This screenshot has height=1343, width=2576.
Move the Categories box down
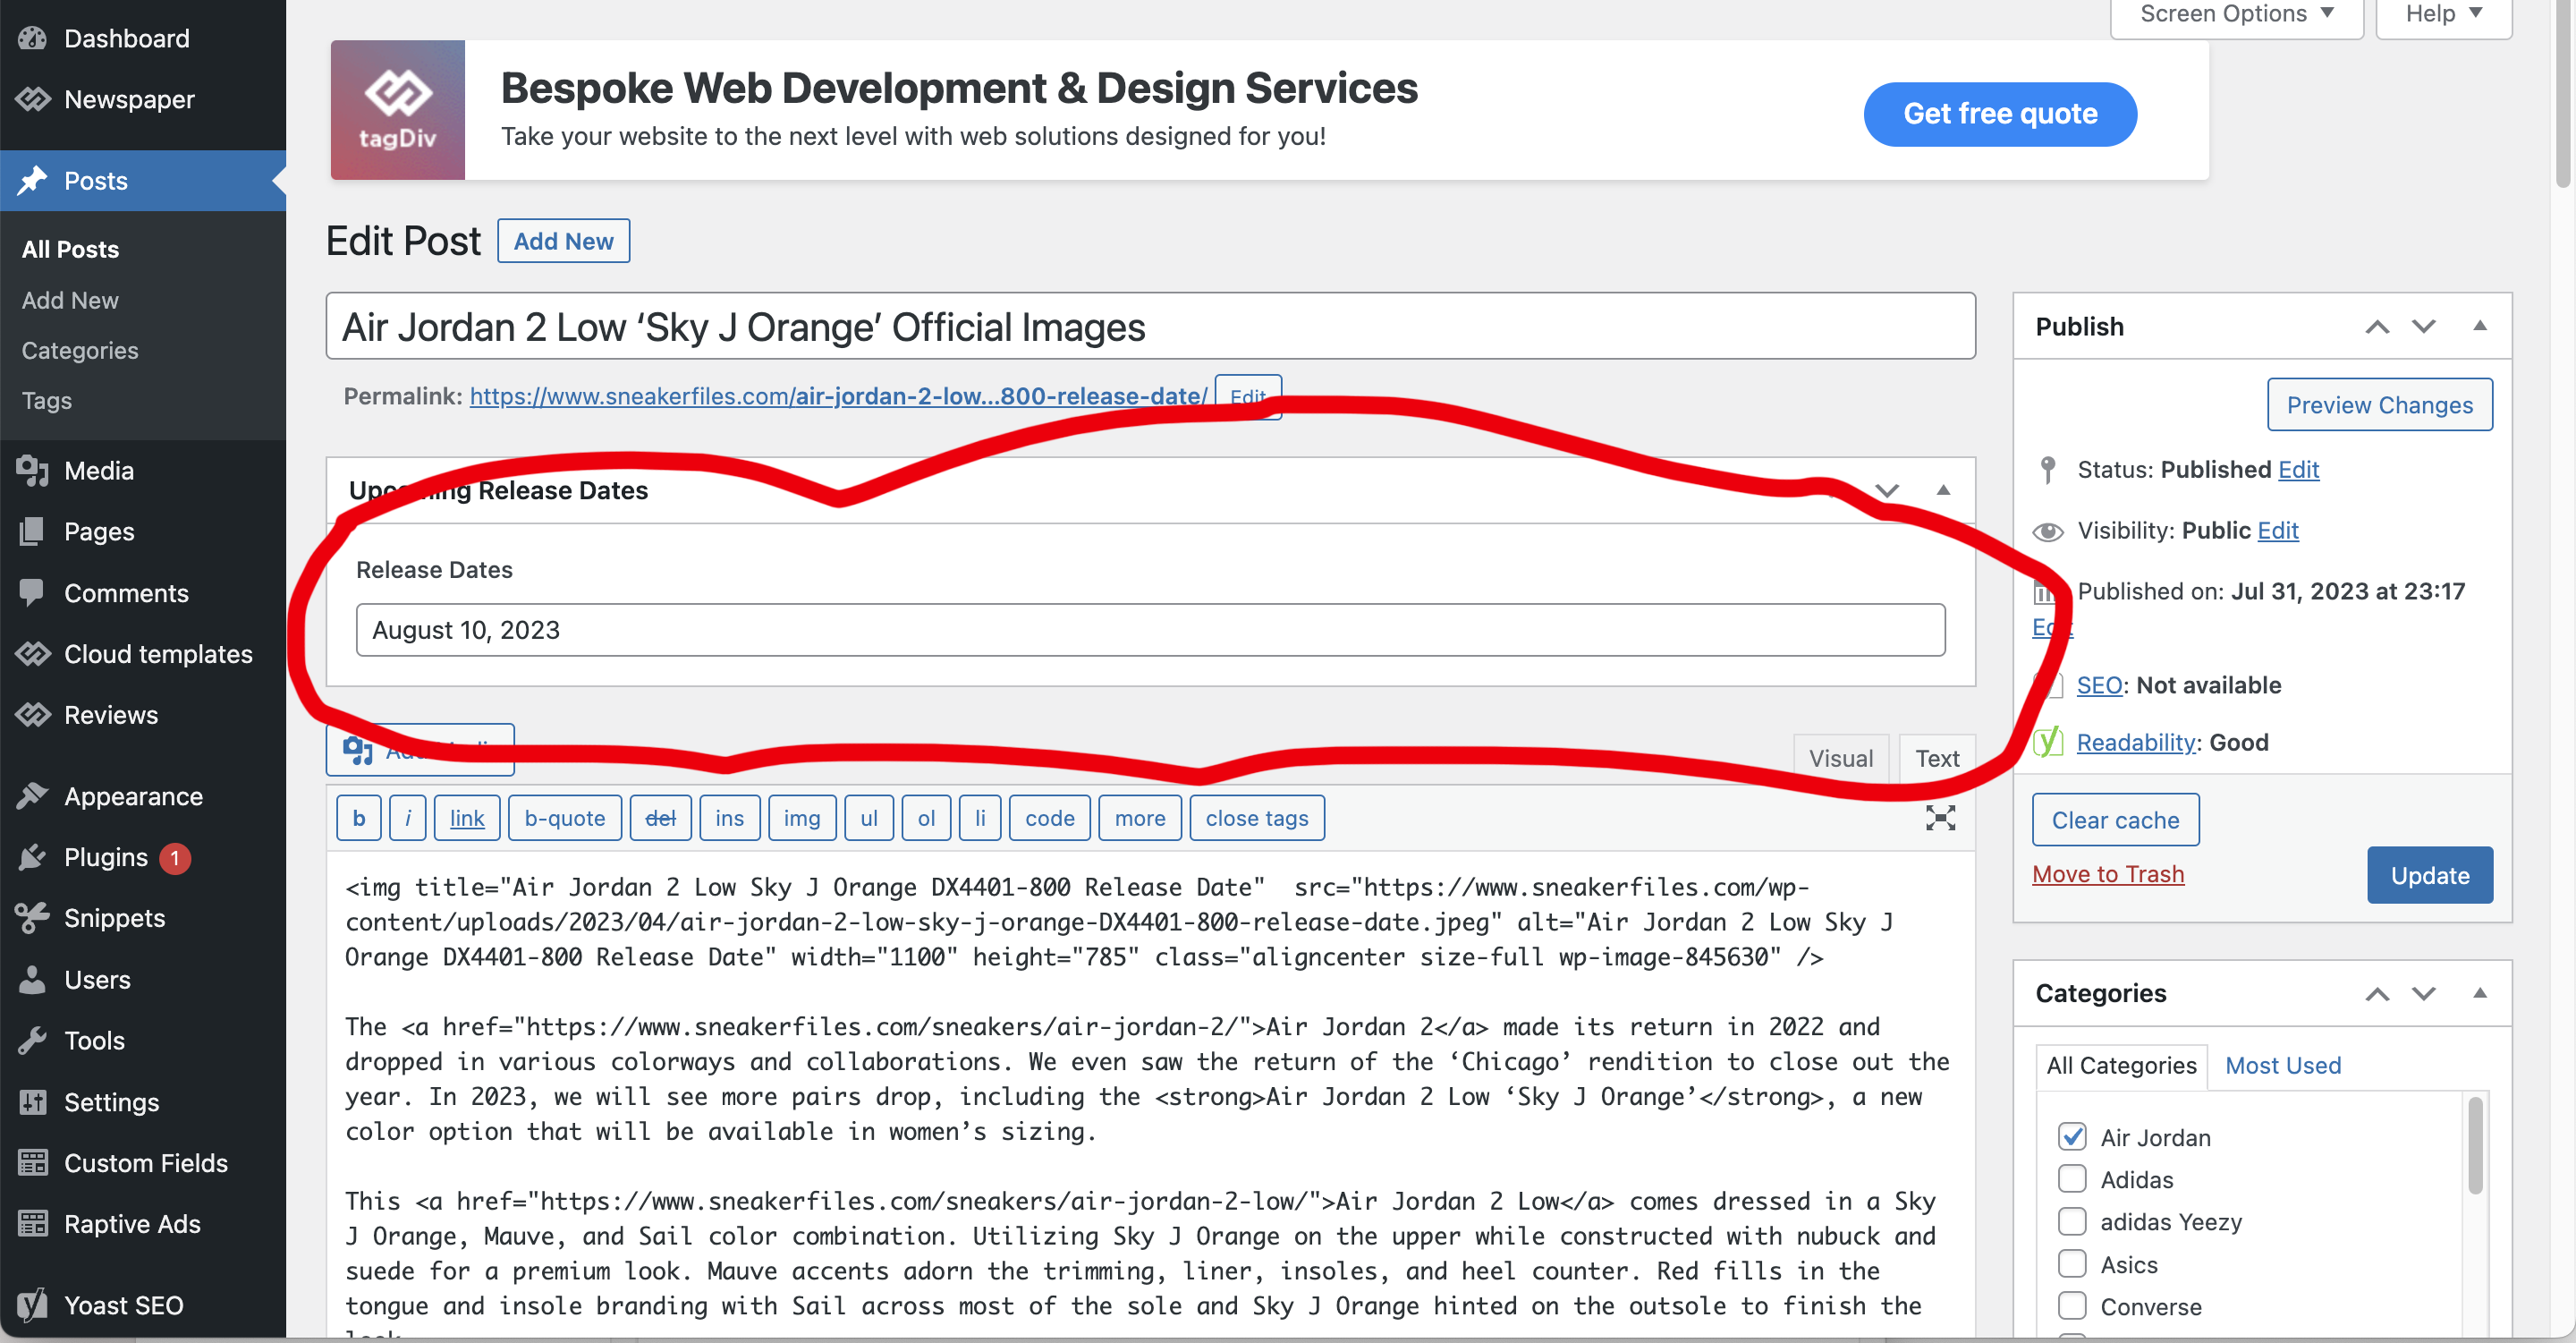2424,994
